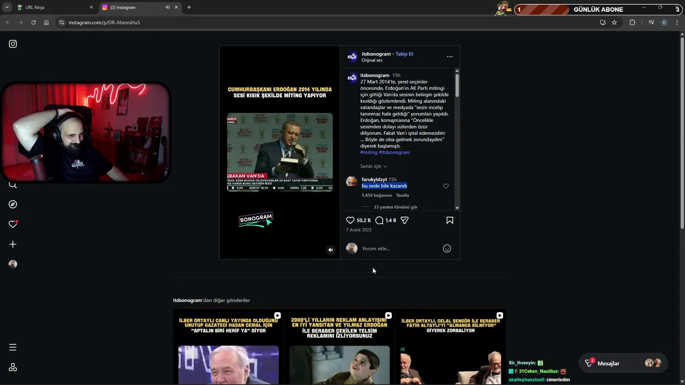Open the Mesajlar messages button

[x=623, y=364]
